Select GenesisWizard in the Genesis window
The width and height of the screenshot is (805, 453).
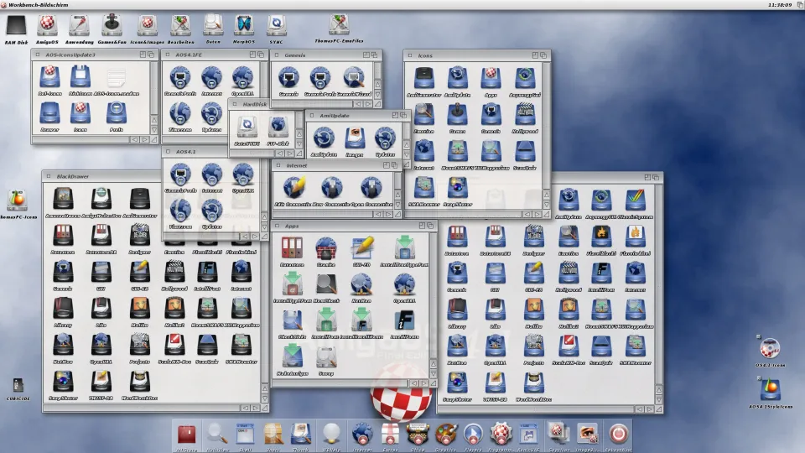353,78
